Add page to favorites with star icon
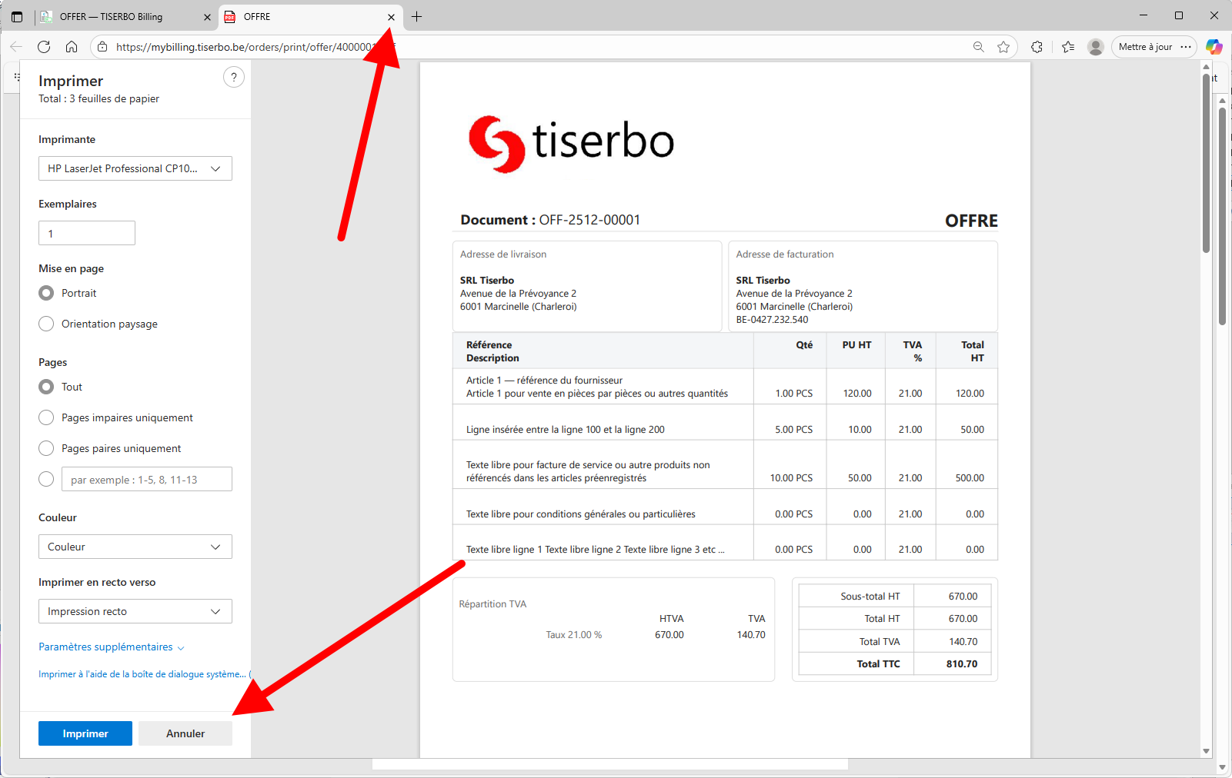 [1003, 47]
